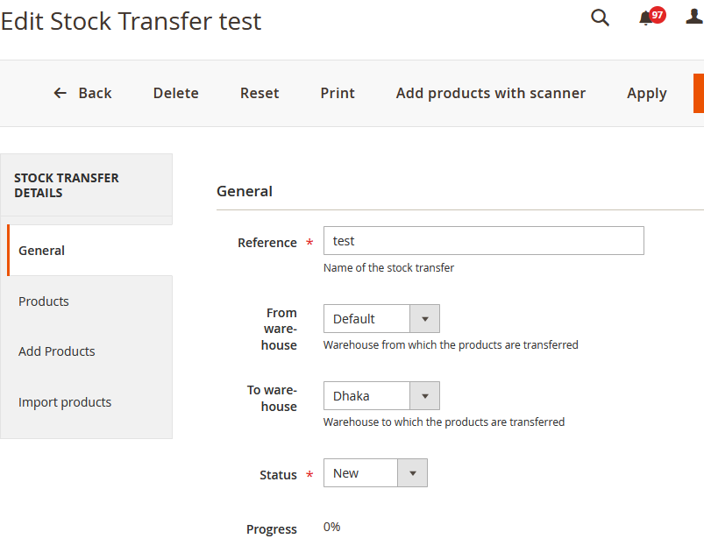This screenshot has width=704, height=560.
Task: Expand the Status dropdown showing New
Action: pyautogui.click(x=412, y=472)
